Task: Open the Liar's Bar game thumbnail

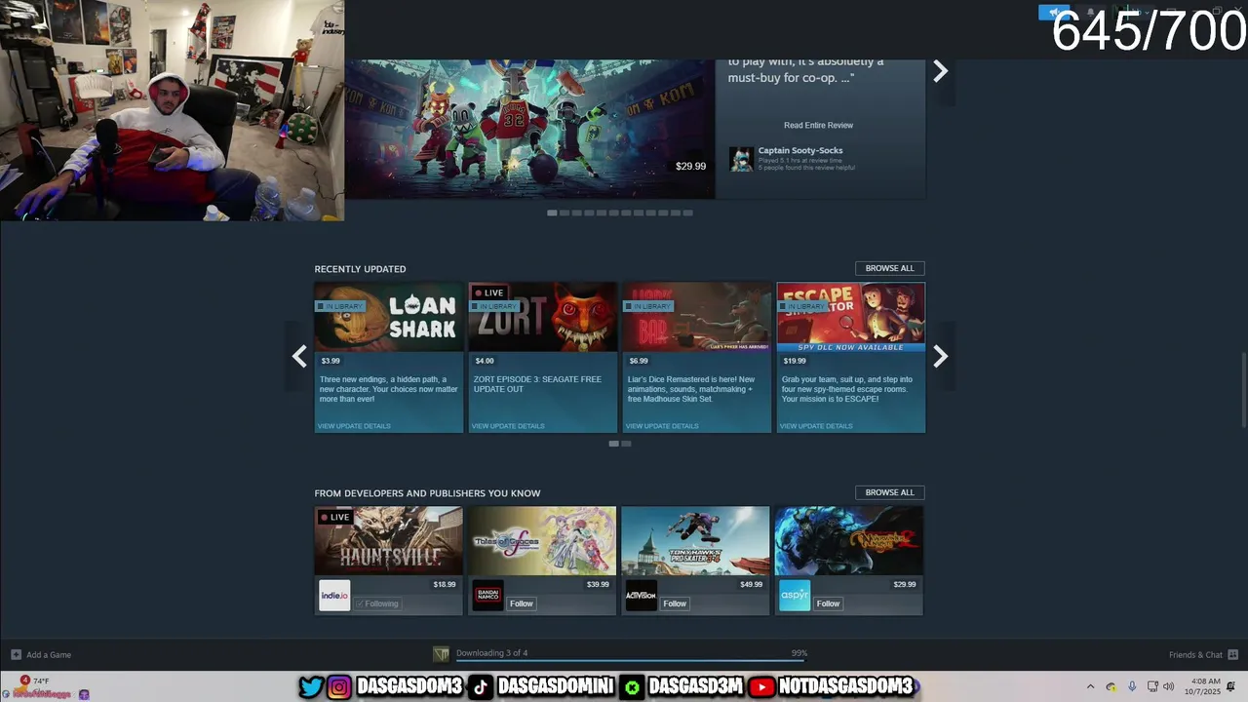Action: point(696,317)
